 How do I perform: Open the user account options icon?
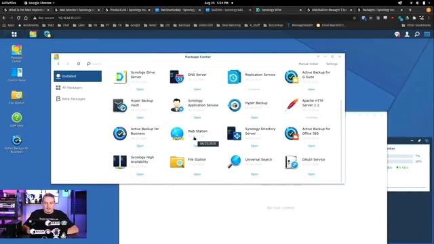tap(407, 35)
